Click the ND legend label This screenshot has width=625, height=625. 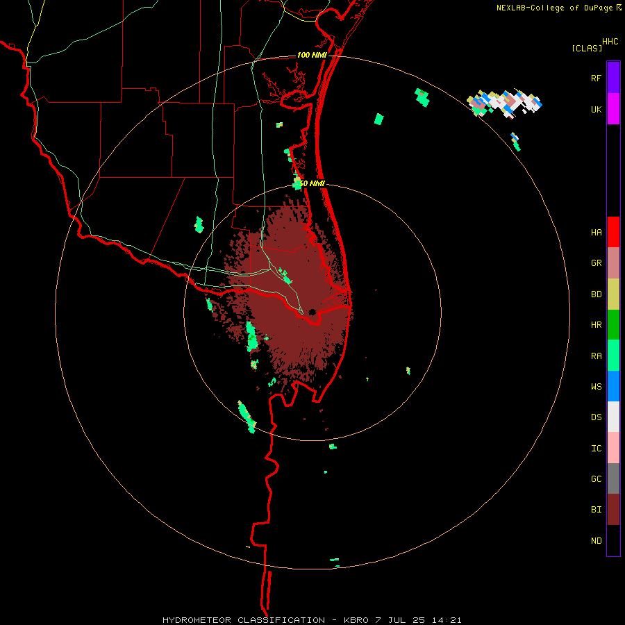point(596,541)
